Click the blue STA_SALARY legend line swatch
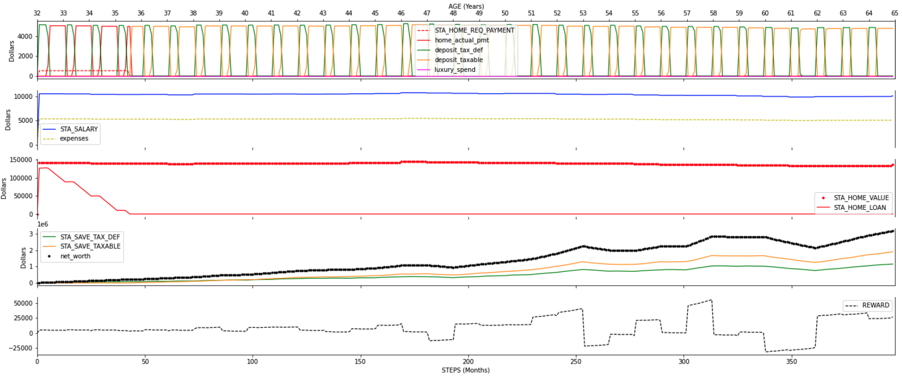Image resolution: width=903 pixels, height=378 pixels. coord(49,129)
